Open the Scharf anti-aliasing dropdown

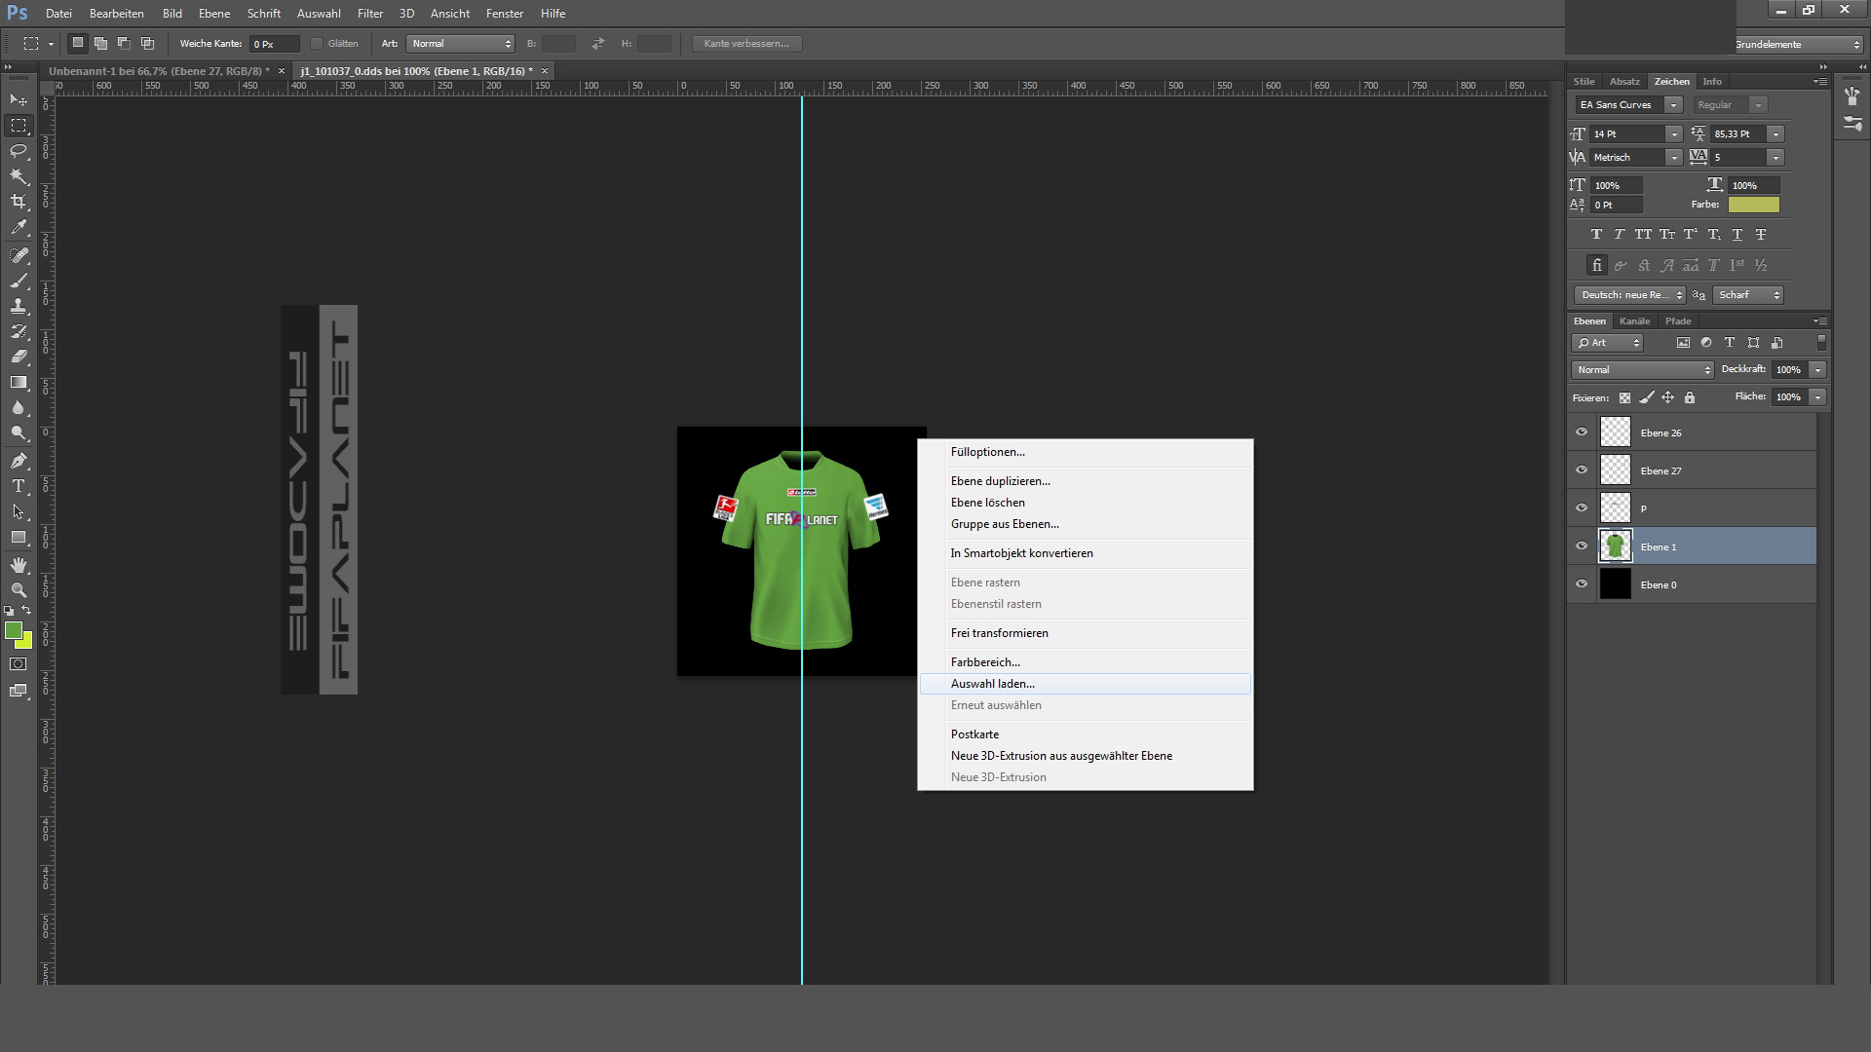tap(1748, 295)
